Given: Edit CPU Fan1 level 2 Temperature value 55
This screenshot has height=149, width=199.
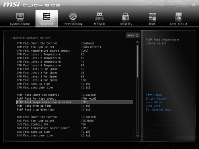Looking at the screenshot, I should click(x=83, y=58).
